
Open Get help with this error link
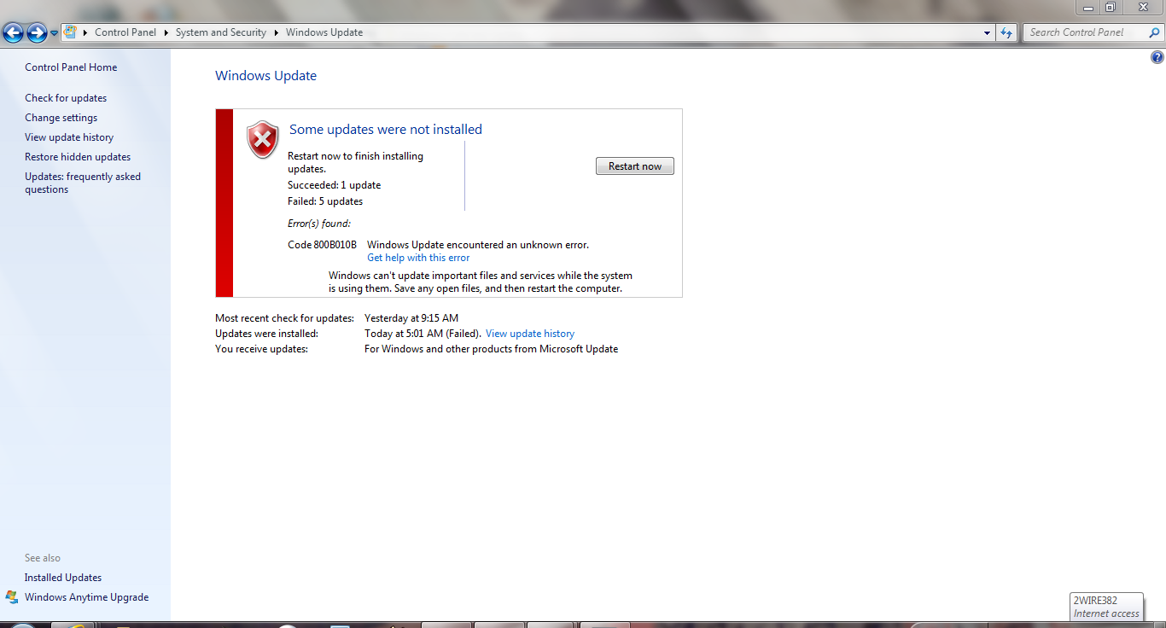418,258
